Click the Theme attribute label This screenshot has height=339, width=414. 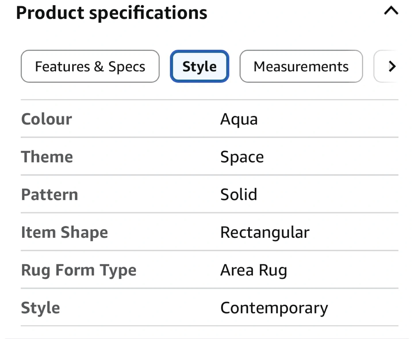(x=47, y=157)
